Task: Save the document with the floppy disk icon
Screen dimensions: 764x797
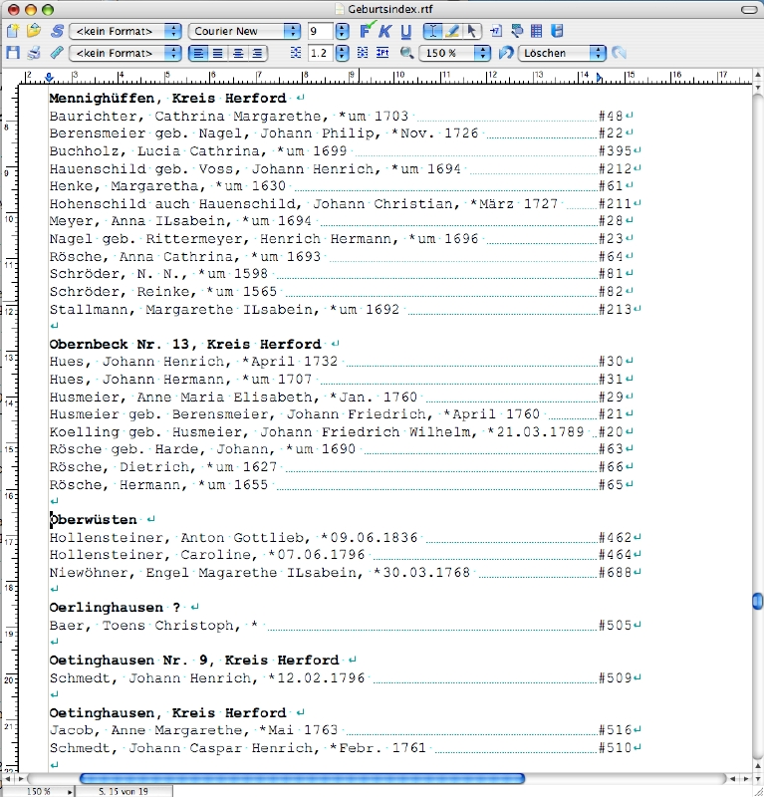Action: click(13, 53)
